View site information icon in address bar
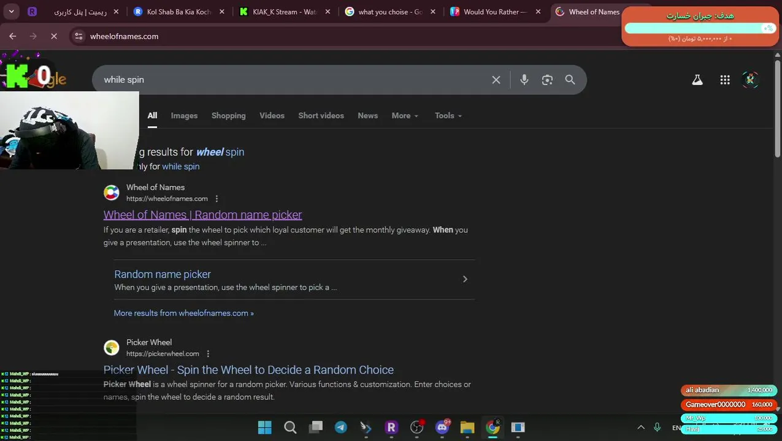Image resolution: width=782 pixels, height=441 pixels. coord(79,36)
